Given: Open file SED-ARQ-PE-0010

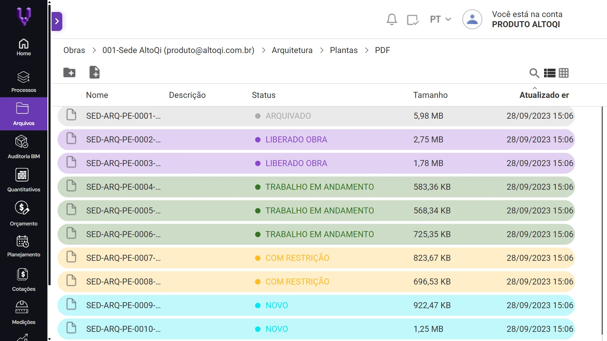Looking at the screenshot, I should tap(123, 329).
